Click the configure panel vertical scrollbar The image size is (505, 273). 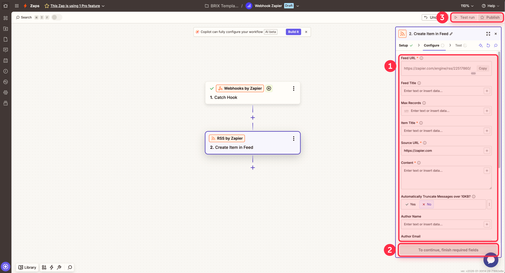pyautogui.click(x=499, y=110)
